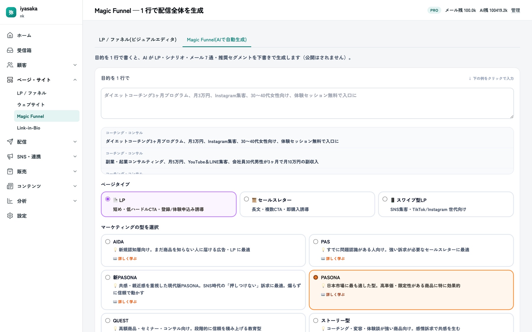Screen dimensions: 532x332
Task: Click the マーケティングの型を選択 heading
Action: coord(130,227)
